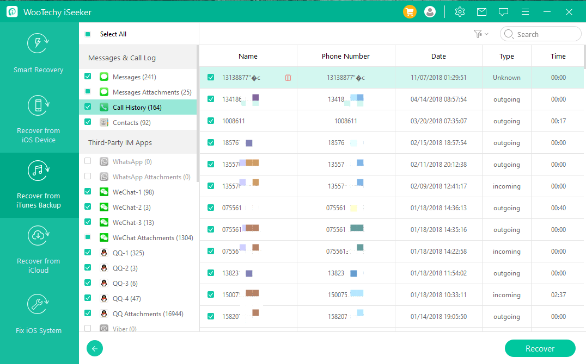Open the user account profile icon

(430, 11)
